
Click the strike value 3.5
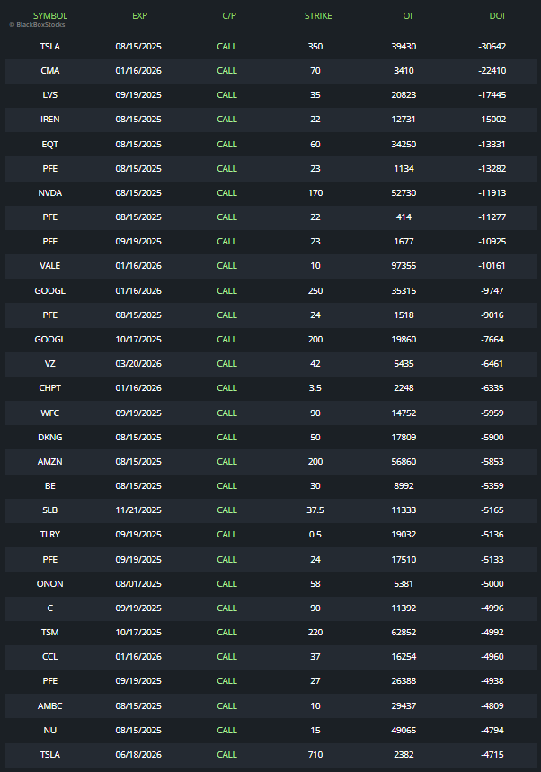click(x=315, y=387)
